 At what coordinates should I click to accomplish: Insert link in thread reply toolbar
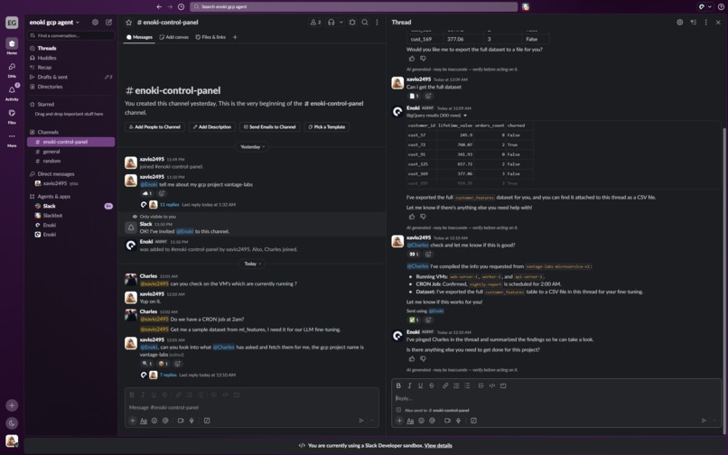pos(445,385)
